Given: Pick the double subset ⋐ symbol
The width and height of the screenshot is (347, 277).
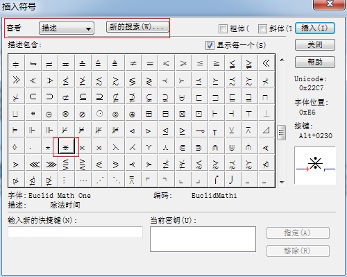Looking at the screenshot, I should pyautogui.click(x=183, y=147).
